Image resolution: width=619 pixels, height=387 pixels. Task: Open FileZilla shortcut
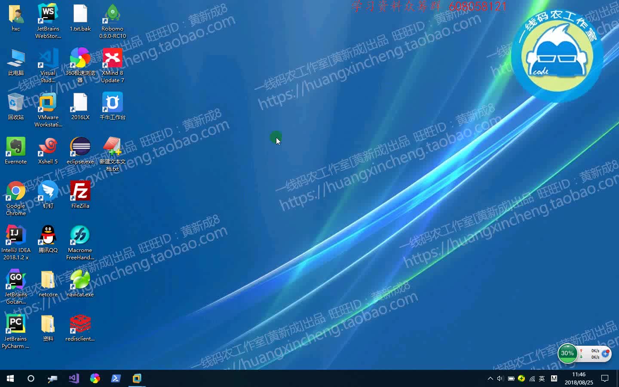[x=80, y=195]
